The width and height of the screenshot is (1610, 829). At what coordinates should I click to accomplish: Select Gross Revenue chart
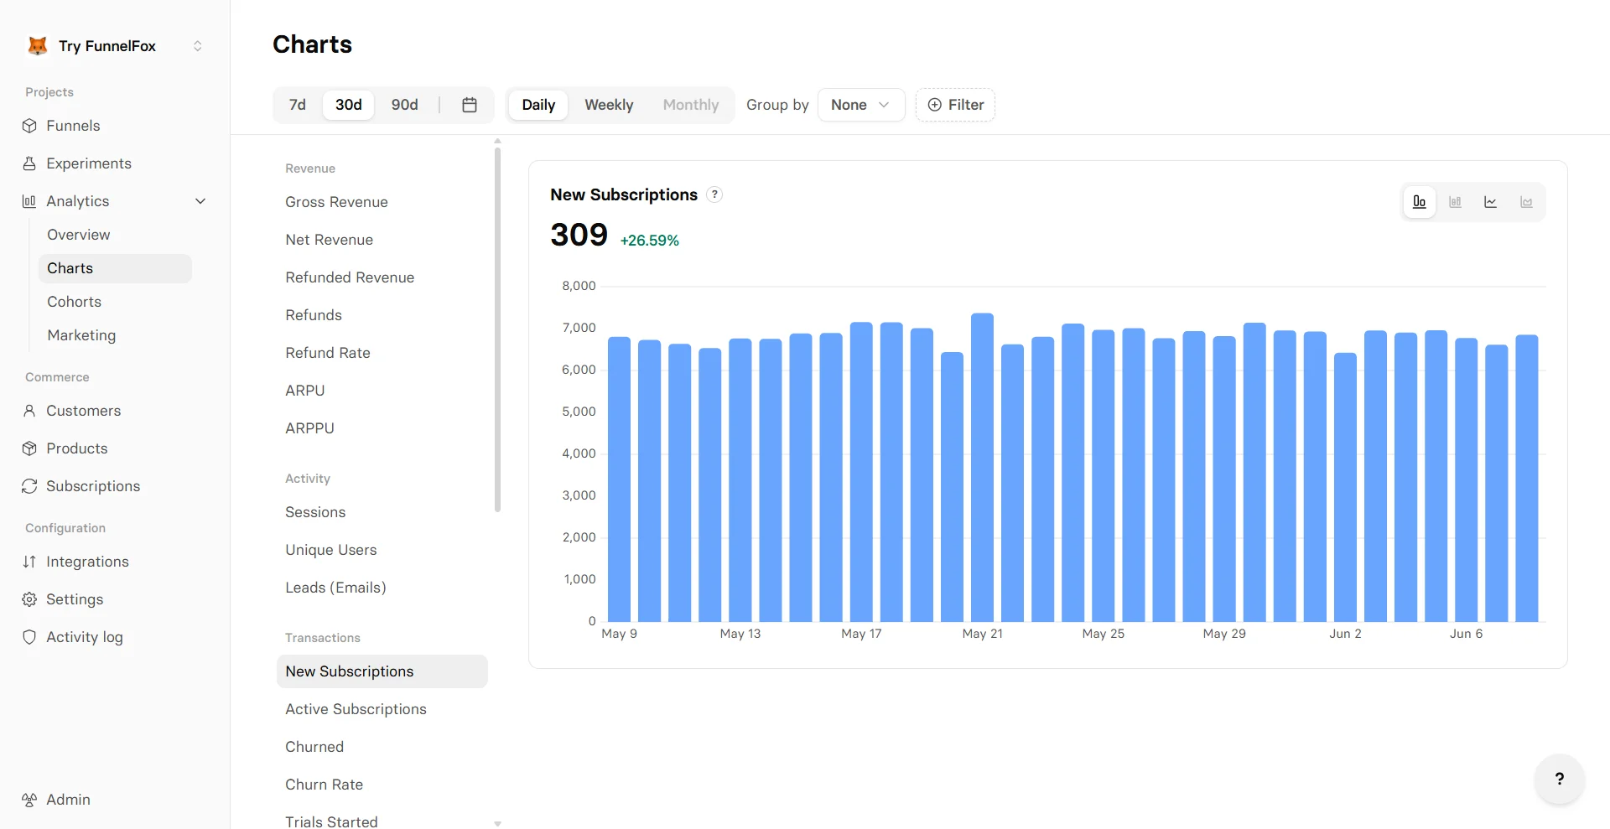(x=382, y=202)
